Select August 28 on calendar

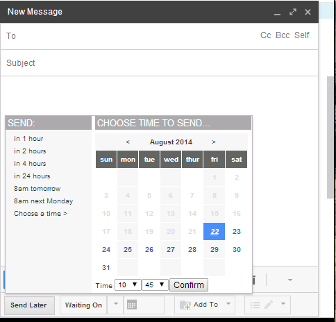[192, 249]
